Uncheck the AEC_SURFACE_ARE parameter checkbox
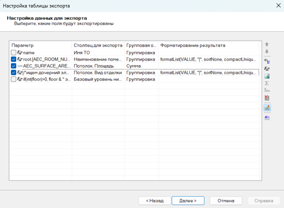Screen dimensions: 284x208 tap(14, 66)
